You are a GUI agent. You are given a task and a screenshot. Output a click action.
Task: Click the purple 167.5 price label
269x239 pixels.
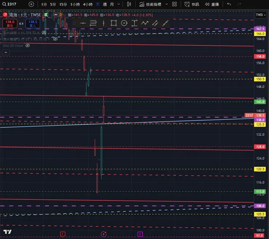[x=260, y=29]
